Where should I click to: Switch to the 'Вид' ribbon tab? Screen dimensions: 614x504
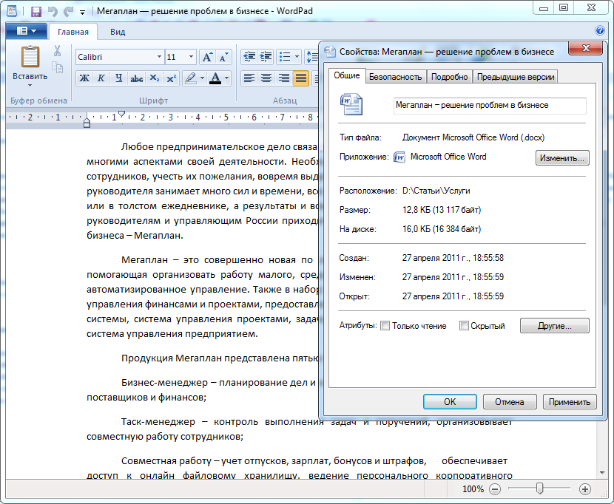click(118, 32)
